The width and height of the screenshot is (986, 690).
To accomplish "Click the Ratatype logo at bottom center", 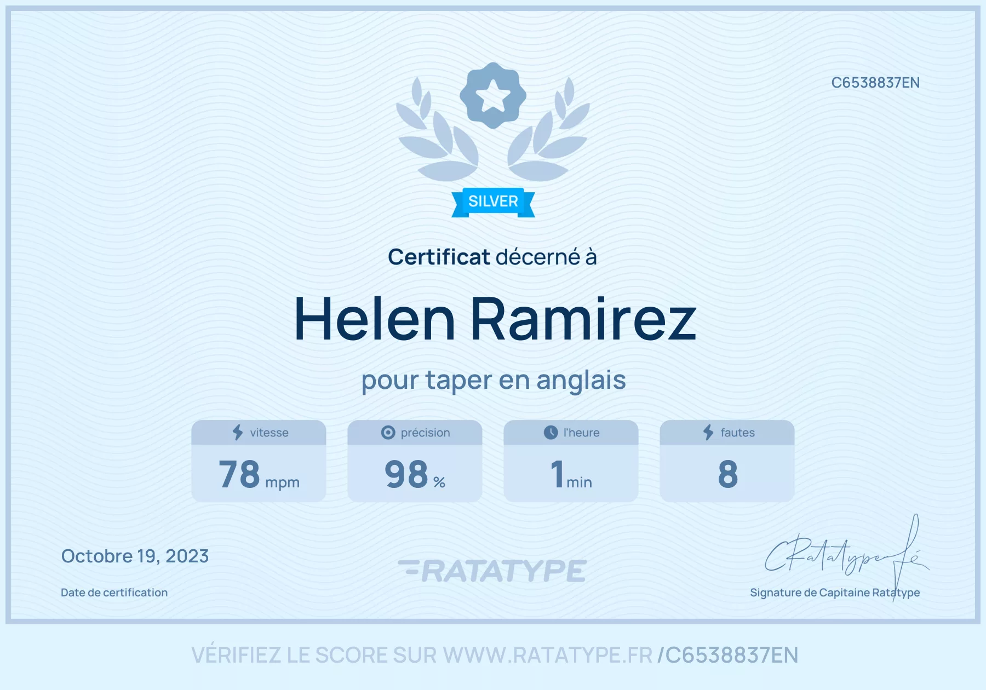I will 492,571.
